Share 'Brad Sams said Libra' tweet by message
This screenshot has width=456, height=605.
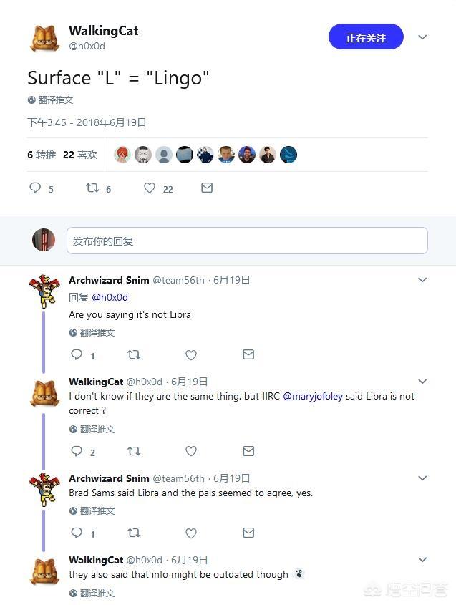coord(248,533)
